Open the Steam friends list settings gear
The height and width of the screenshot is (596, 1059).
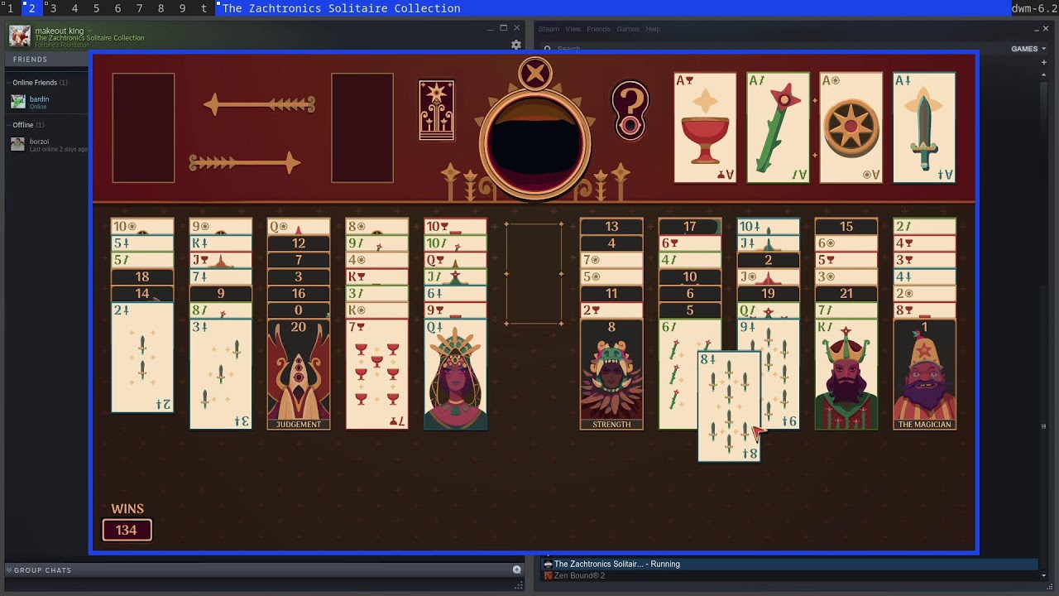(x=516, y=45)
